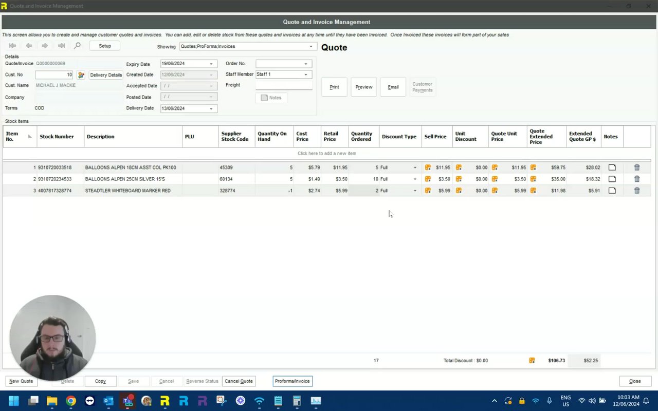Click Quote Extended Price icon for STEADTLER MARKER row
The image size is (658, 411).
tap(533, 191)
